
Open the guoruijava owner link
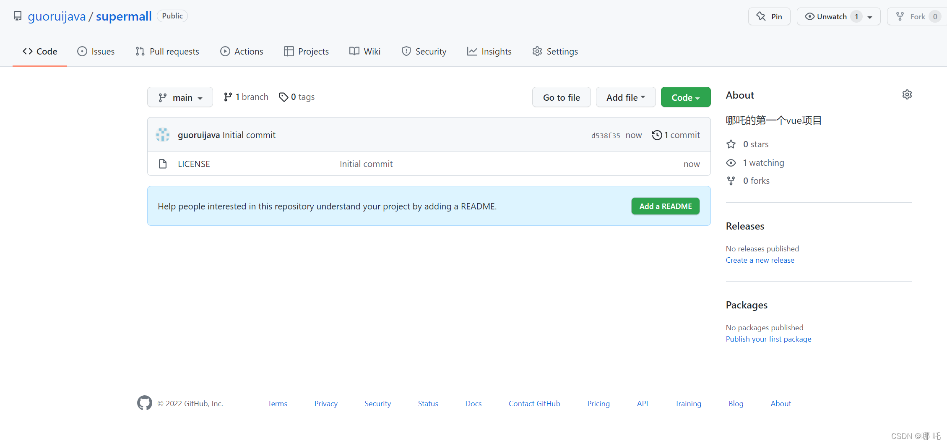pos(57,16)
